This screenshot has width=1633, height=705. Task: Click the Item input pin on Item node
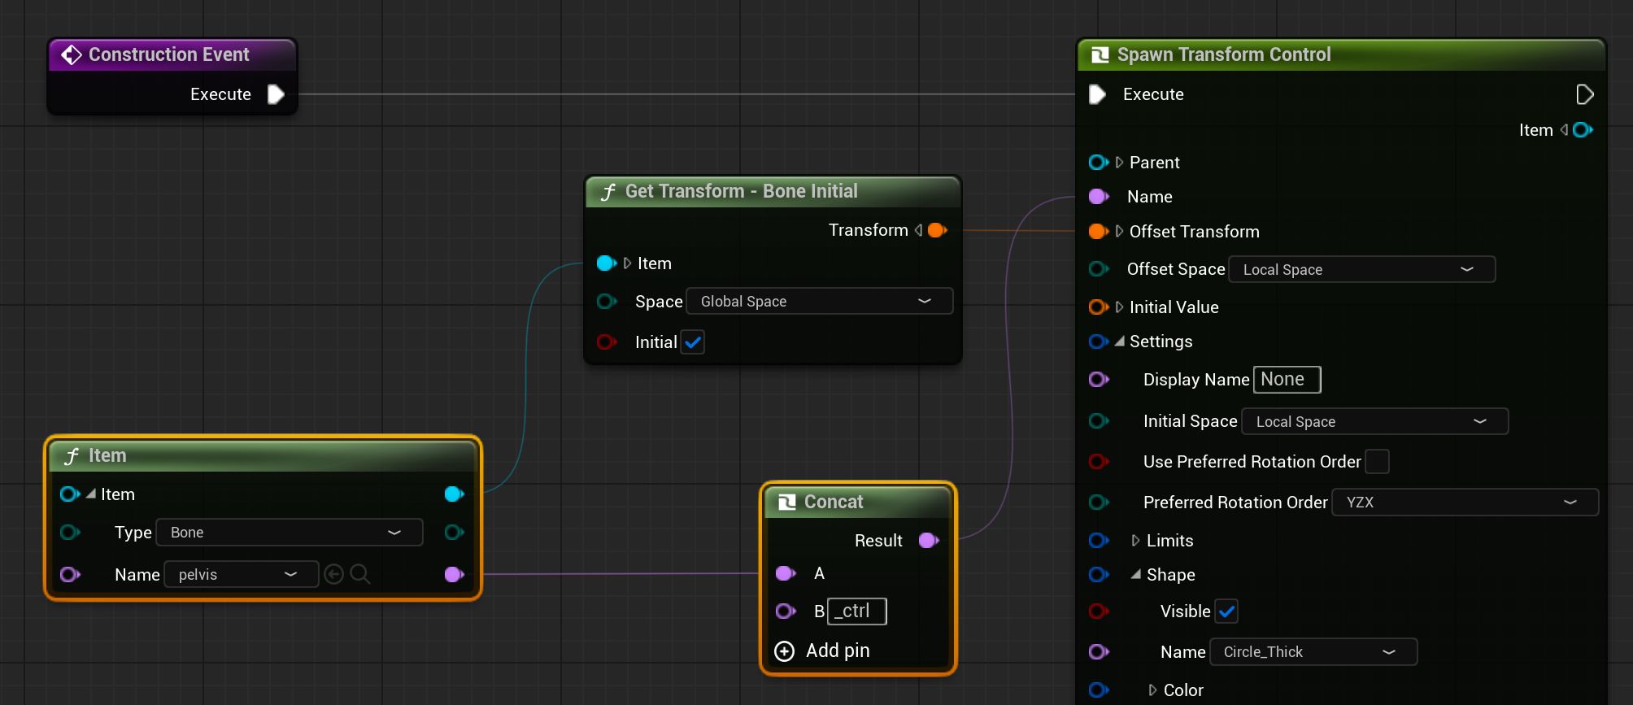[70, 494]
